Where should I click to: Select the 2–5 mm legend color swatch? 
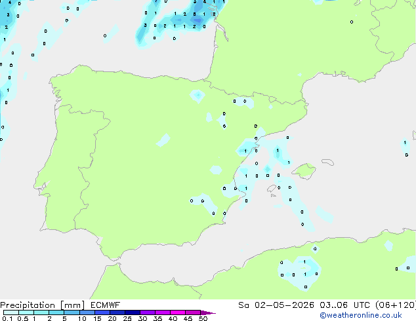(x=56, y=312)
